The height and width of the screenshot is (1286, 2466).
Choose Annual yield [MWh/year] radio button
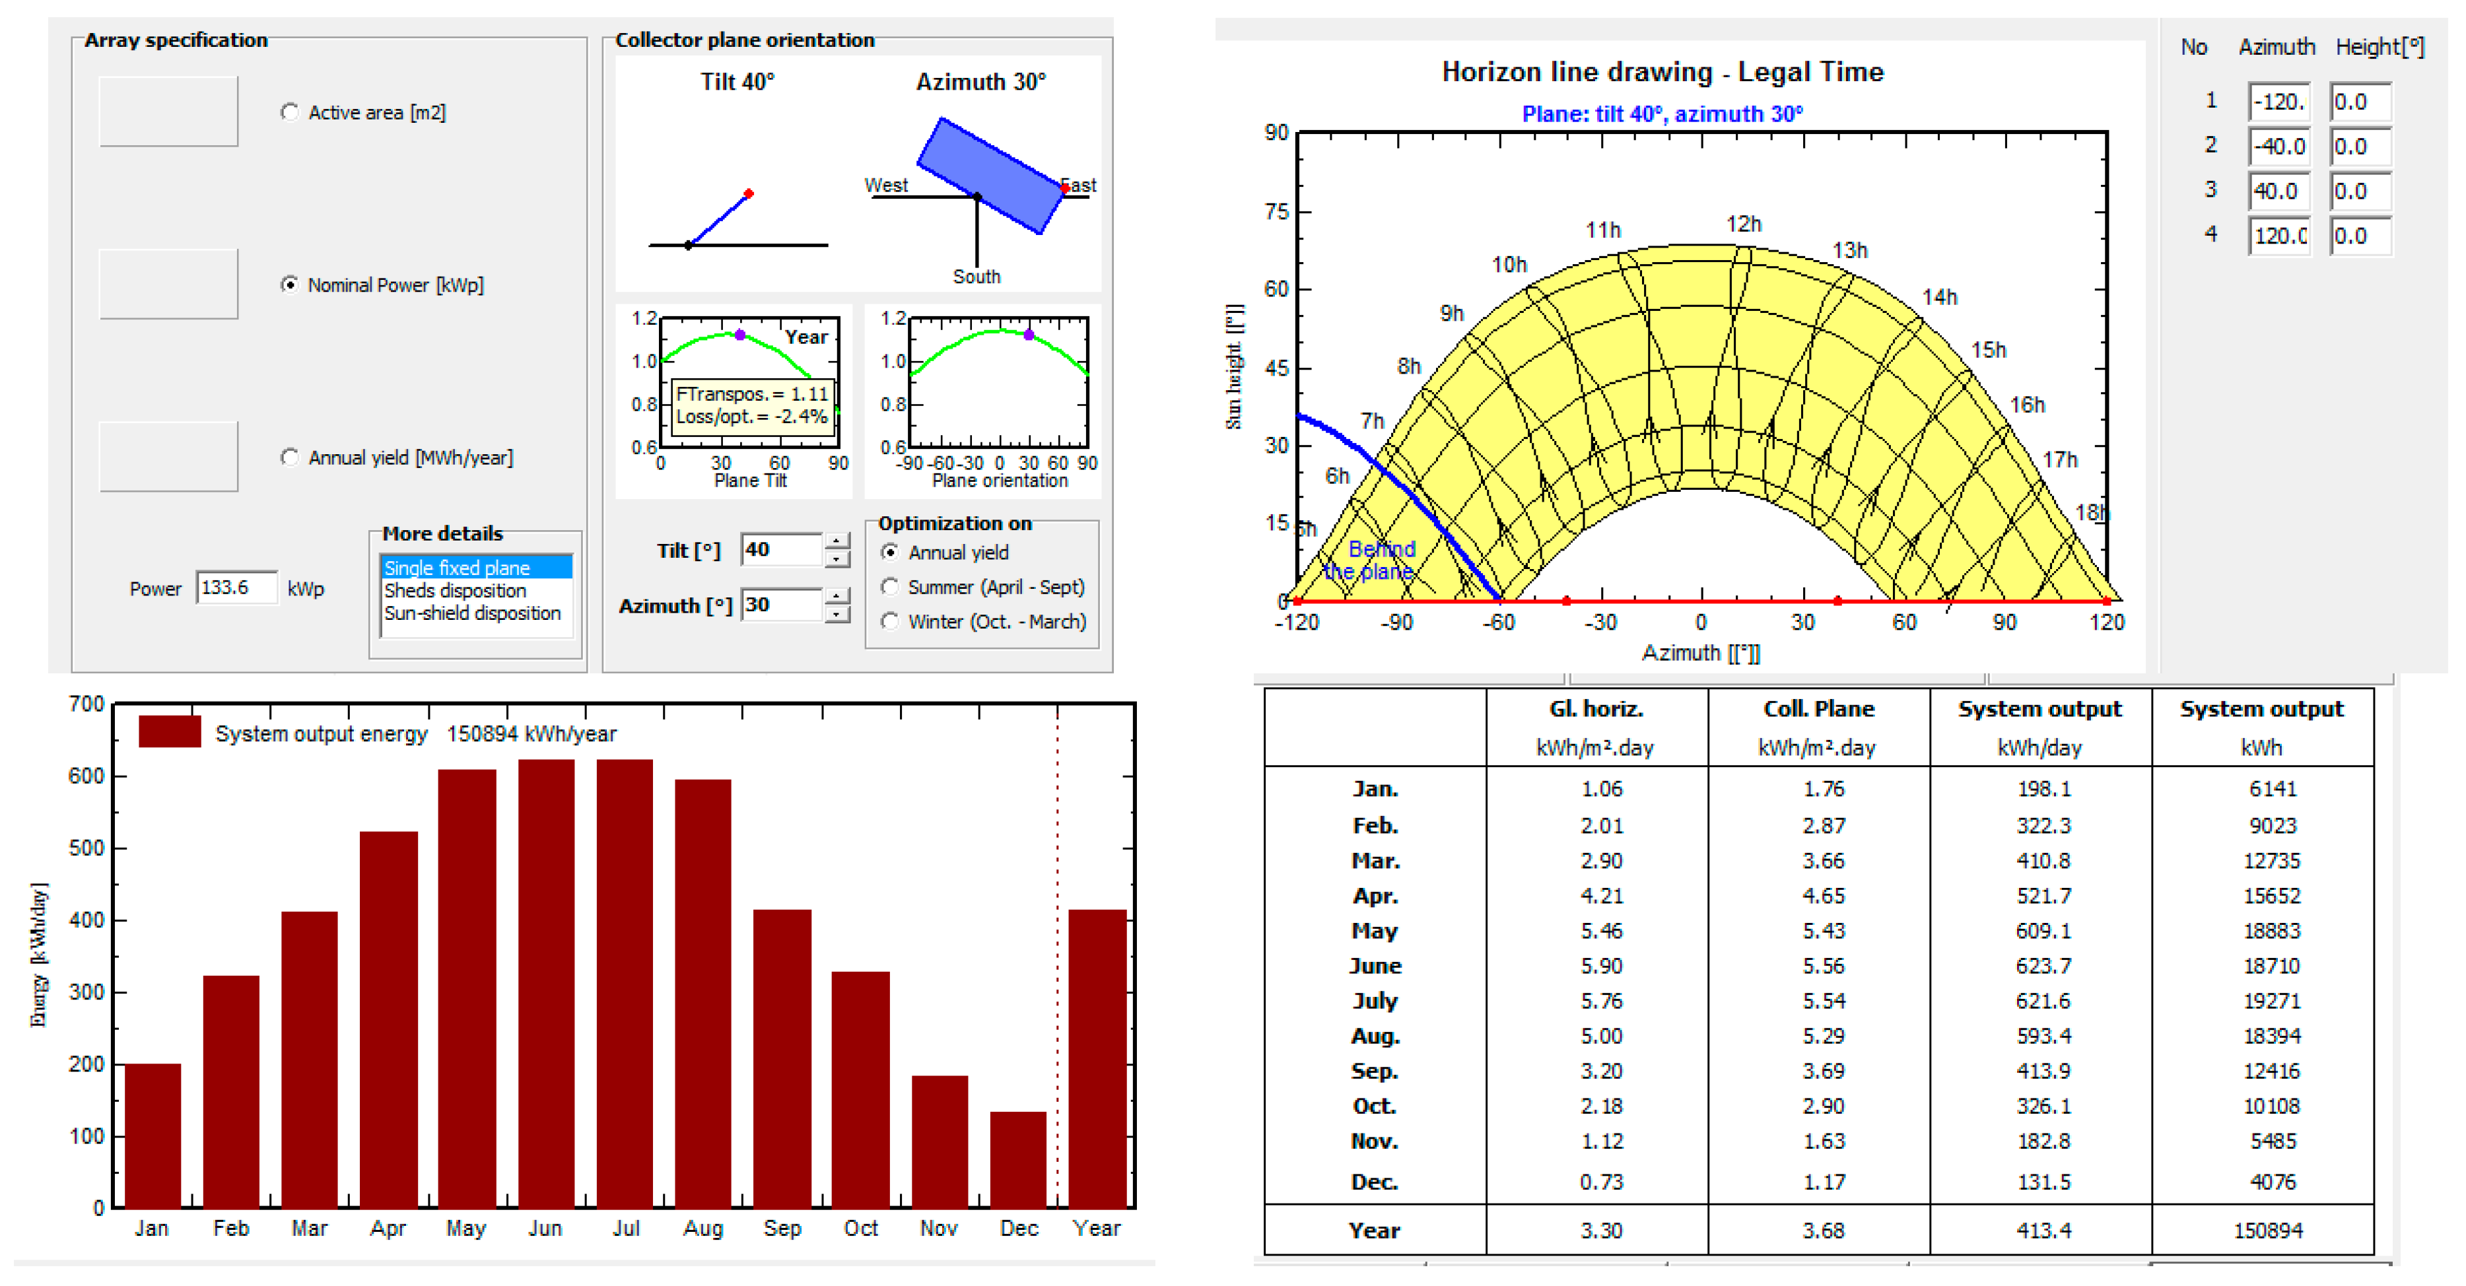pos(289,457)
